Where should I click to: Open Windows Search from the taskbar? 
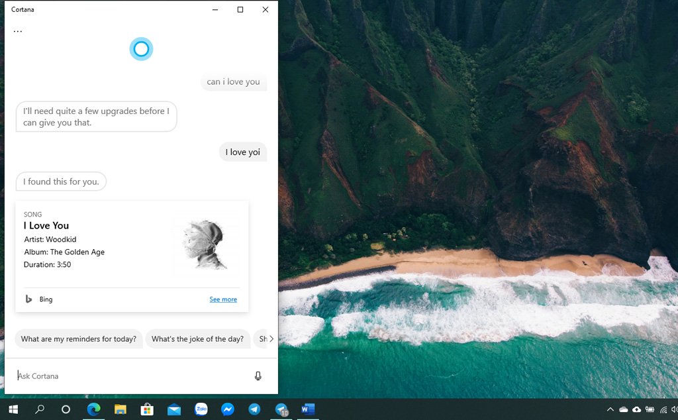[40, 409]
